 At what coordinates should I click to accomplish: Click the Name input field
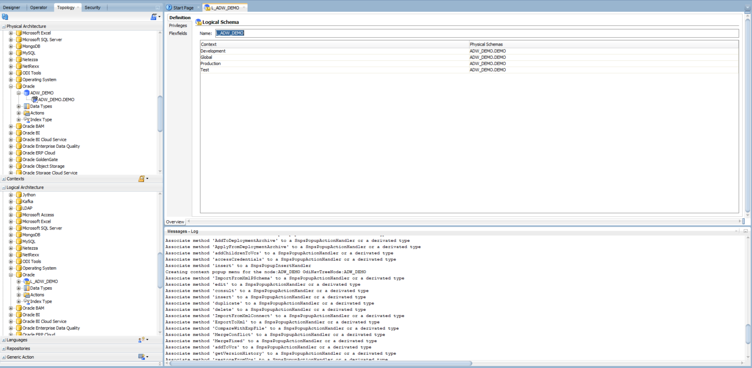tap(477, 33)
